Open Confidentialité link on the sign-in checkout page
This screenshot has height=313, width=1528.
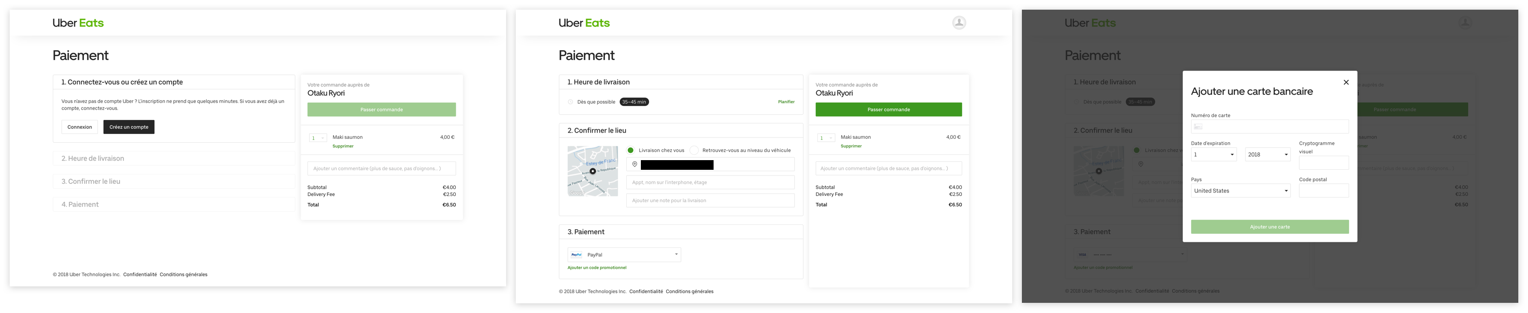click(140, 275)
